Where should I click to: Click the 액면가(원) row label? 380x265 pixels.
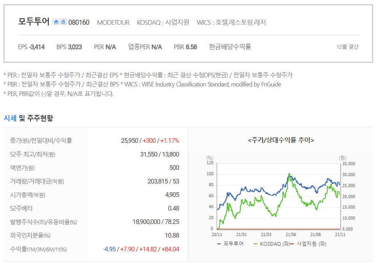[x=22, y=168]
